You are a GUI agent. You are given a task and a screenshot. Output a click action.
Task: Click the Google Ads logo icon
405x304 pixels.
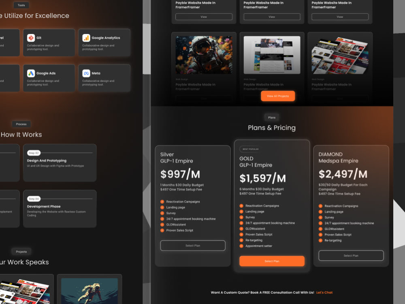click(31, 73)
